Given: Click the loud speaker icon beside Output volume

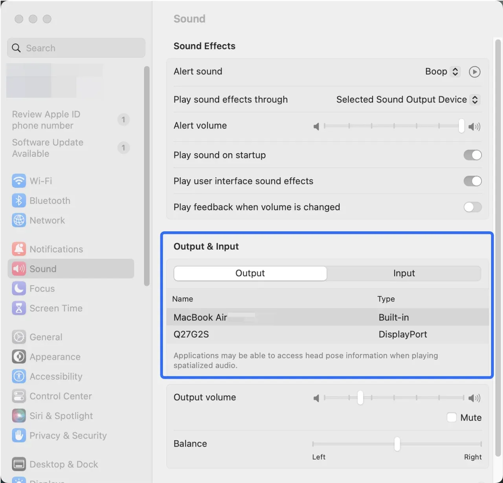Looking at the screenshot, I should [x=474, y=398].
